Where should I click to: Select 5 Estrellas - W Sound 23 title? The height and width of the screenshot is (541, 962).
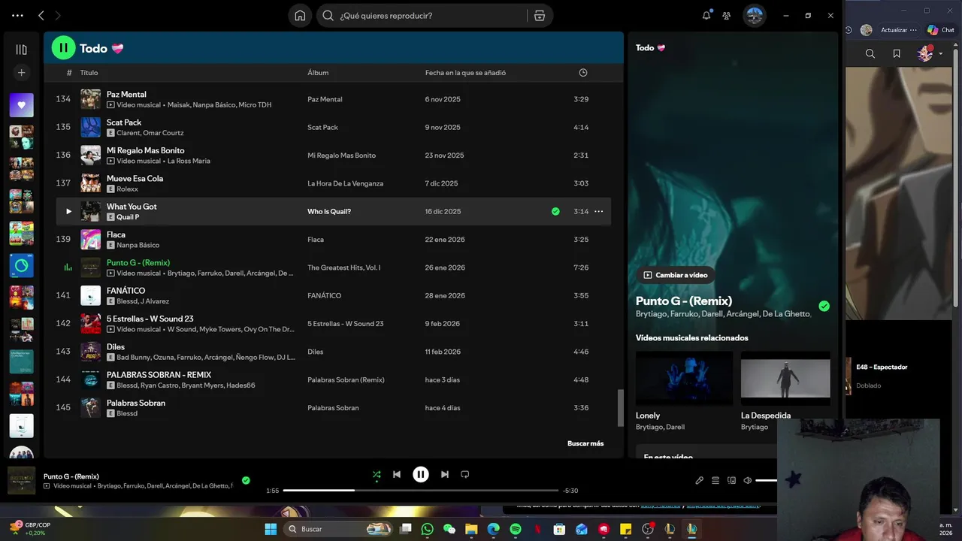point(150,319)
